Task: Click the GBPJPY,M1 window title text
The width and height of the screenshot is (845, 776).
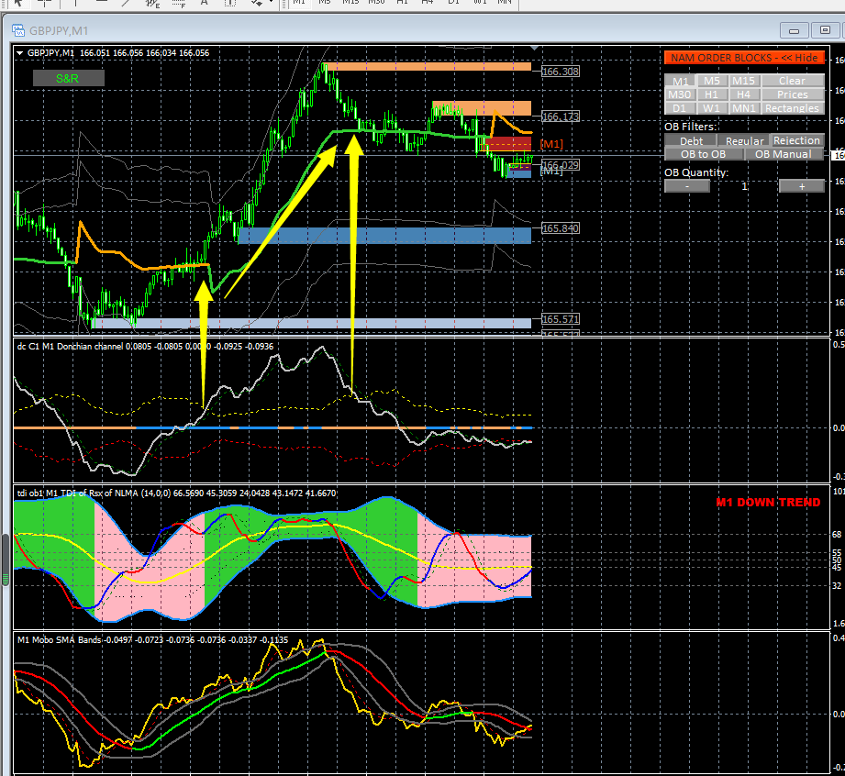Action: click(x=59, y=30)
